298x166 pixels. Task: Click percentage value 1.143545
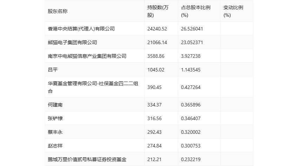191,70
